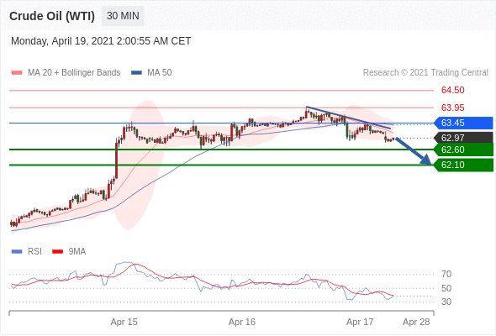Click the RSI blue legend swatch
496x336 pixels.
(x=17, y=252)
